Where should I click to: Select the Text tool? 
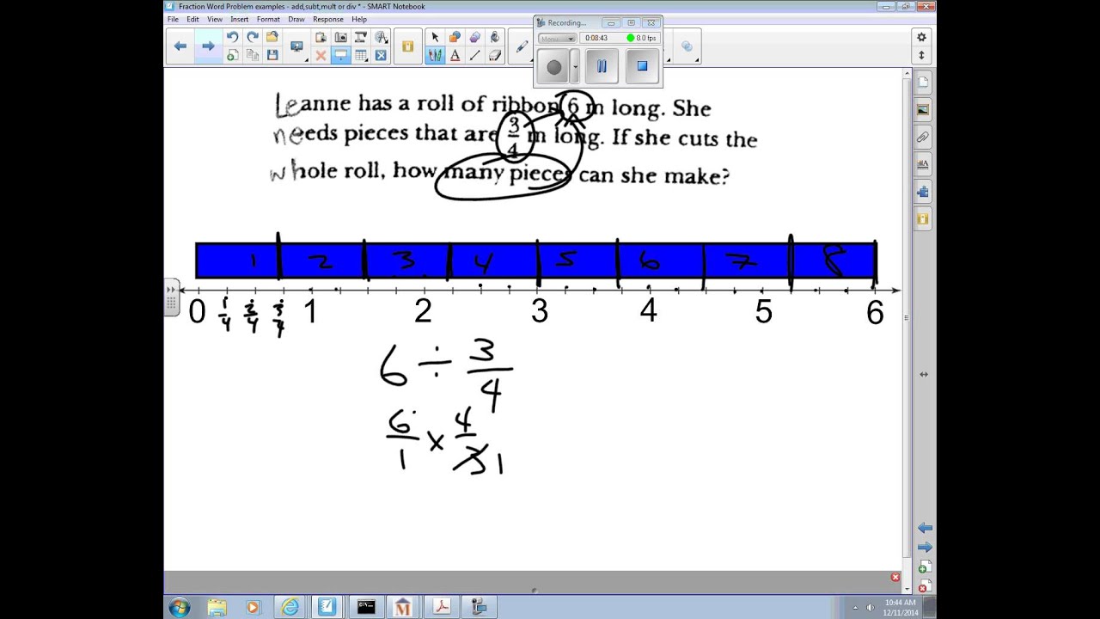(x=455, y=55)
